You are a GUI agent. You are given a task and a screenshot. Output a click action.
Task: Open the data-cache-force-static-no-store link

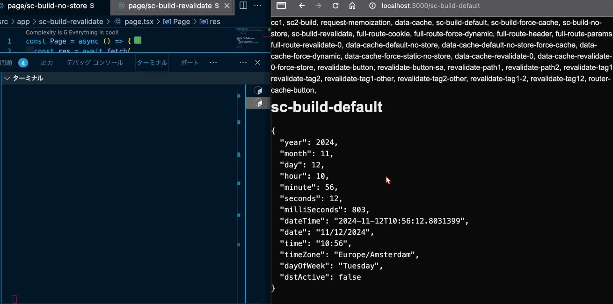[398, 56]
